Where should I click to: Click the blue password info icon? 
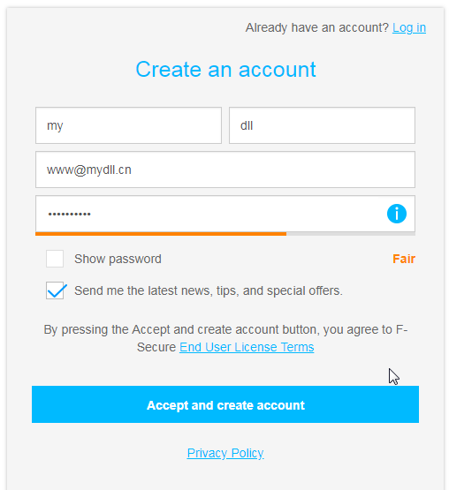click(x=397, y=214)
